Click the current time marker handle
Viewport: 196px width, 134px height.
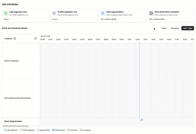139,42
